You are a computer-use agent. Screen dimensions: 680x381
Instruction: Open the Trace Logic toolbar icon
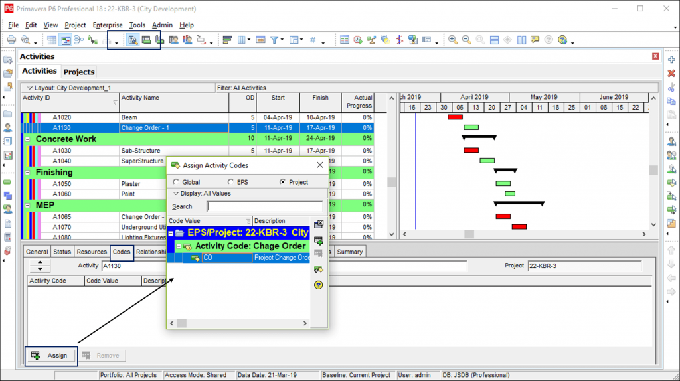pos(93,40)
